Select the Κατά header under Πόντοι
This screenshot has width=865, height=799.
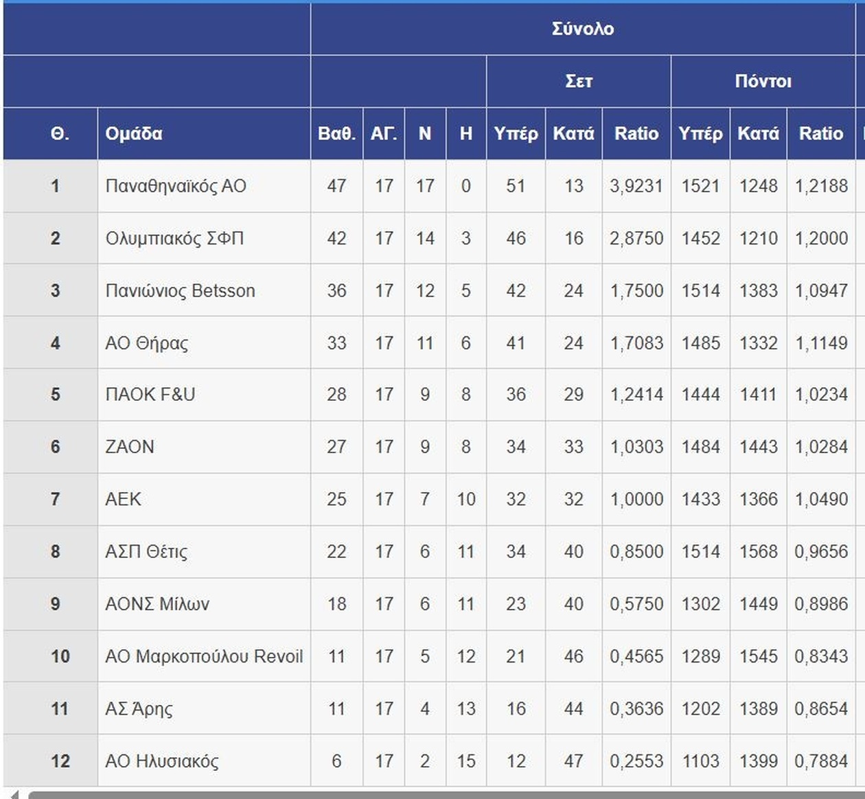(x=758, y=133)
